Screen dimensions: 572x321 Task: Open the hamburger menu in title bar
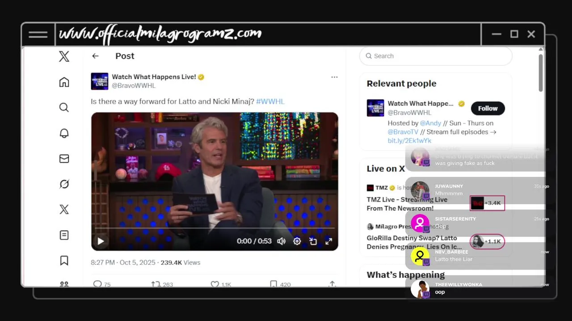38,34
